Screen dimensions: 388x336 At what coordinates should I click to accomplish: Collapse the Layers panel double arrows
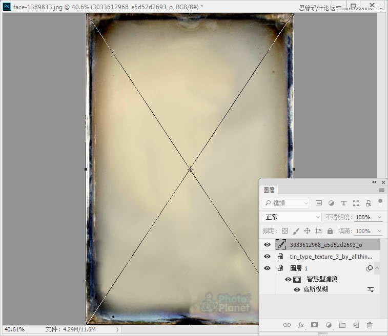(x=374, y=182)
